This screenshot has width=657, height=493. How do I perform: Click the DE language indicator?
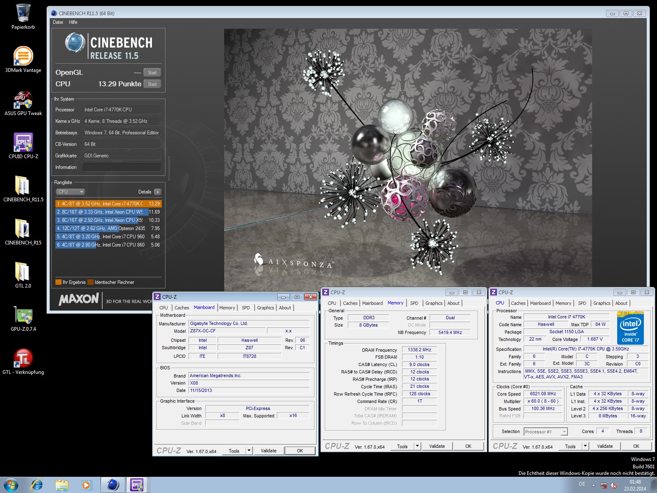tap(582, 484)
